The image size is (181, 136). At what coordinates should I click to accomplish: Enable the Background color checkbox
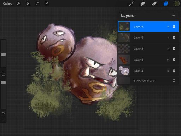(x=174, y=81)
